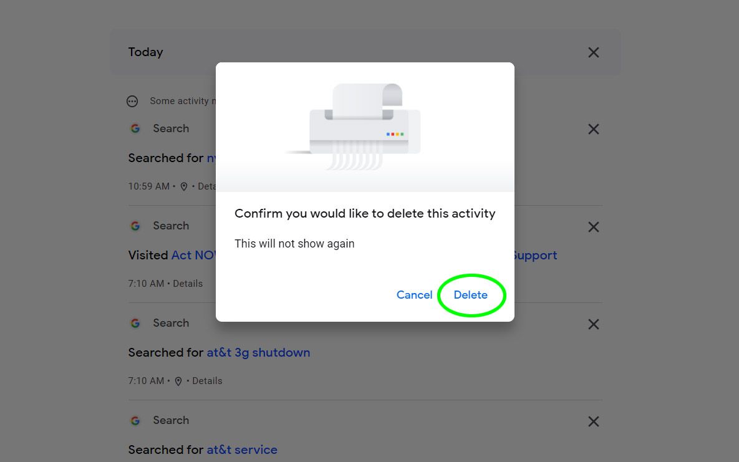Click Cancel to keep the activity
Image resolution: width=739 pixels, height=462 pixels.
tap(414, 295)
